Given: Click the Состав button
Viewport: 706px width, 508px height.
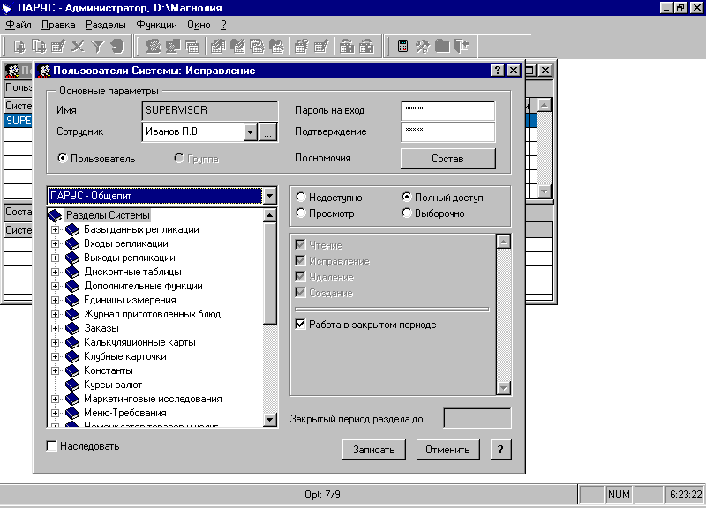Looking at the screenshot, I should (x=448, y=159).
